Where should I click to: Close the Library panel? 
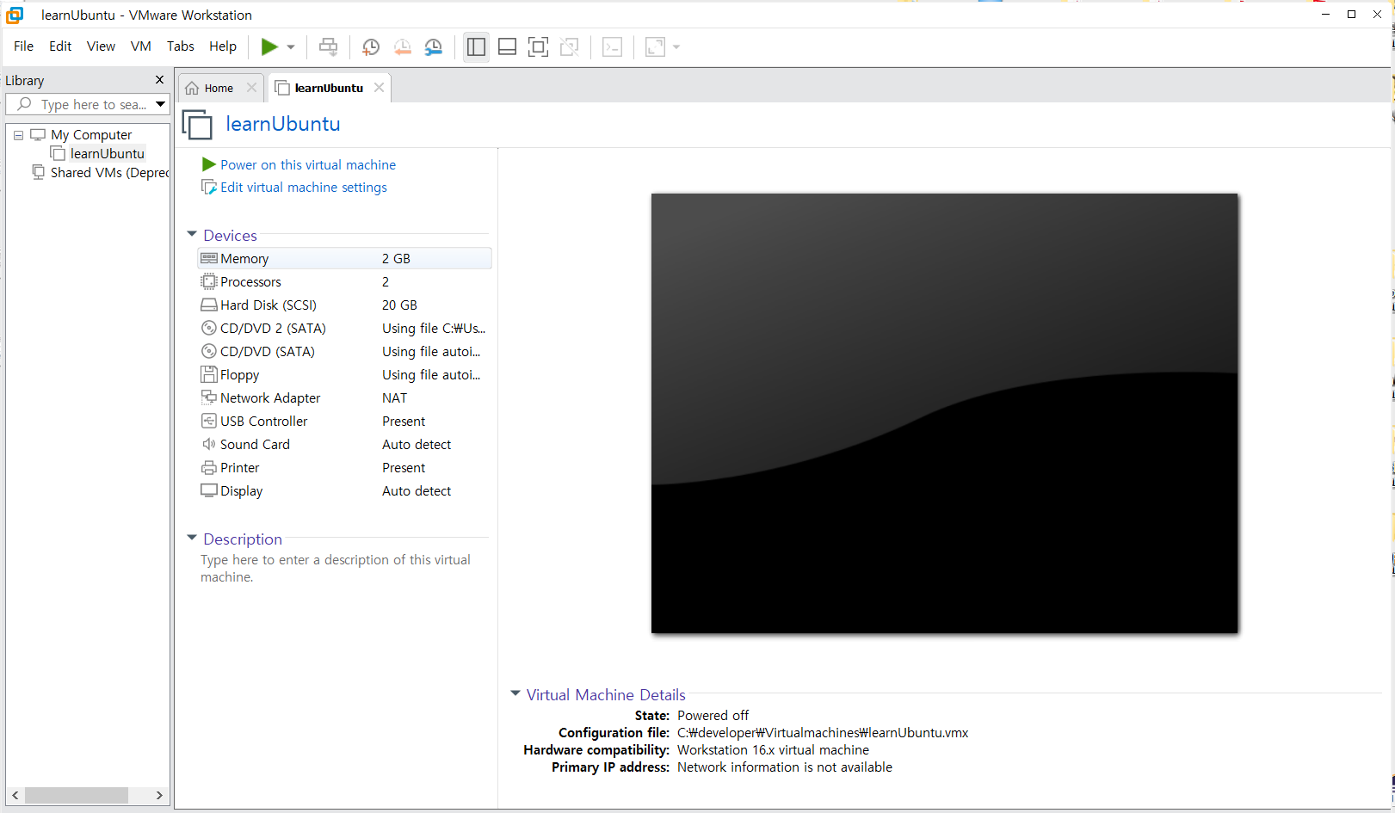click(159, 80)
